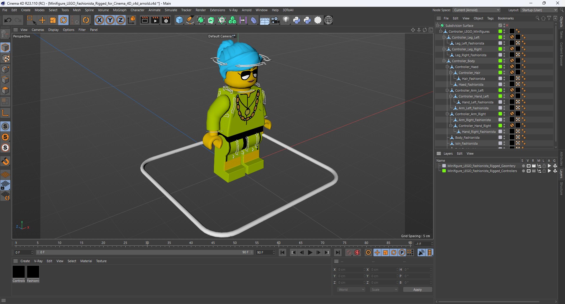Click the Record Active Objects button
The height and width of the screenshot is (304, 565).
pyautogui.click(x=349, y=252)
